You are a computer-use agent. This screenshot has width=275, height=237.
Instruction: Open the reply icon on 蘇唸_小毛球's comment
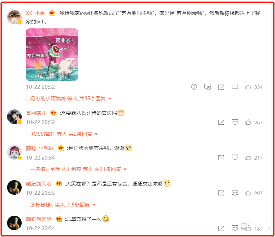pyautogui.click(x=235, y=158)
